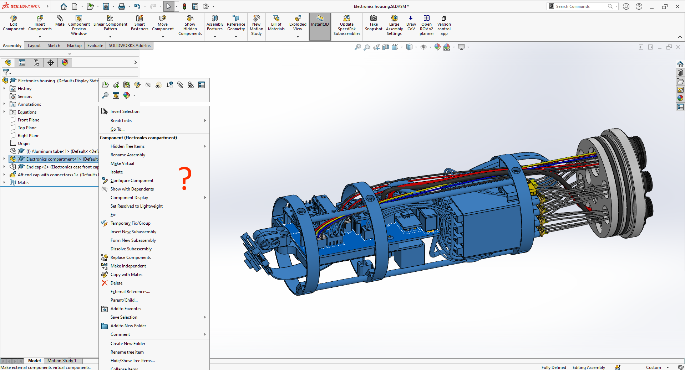Open Bill of Materials tool
Image resolution: width=685 pixels, height=370 pixels.
pyautogui.click(x=276, y=24)
